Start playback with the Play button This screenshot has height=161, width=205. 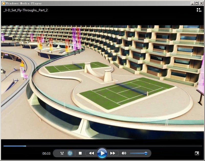[102, 153]
